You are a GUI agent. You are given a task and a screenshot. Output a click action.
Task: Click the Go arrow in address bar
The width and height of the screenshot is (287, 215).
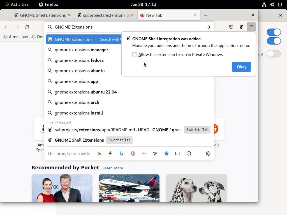click(x=208, y=27)
